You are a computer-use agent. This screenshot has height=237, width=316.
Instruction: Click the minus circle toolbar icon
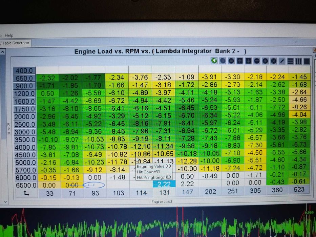coord(257,61)
